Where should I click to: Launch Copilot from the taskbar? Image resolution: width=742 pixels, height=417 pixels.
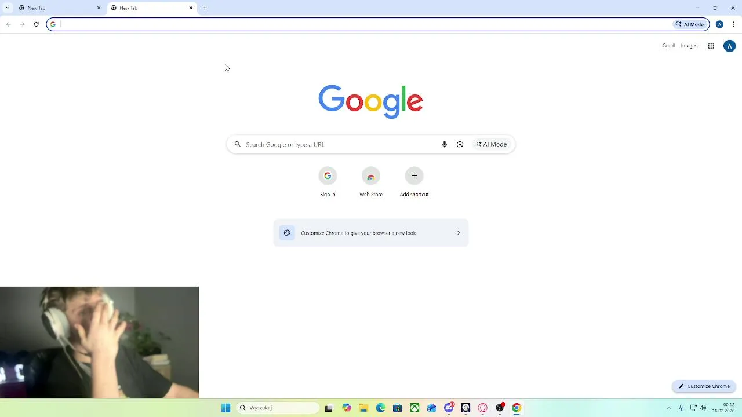(x=347, y=408)
